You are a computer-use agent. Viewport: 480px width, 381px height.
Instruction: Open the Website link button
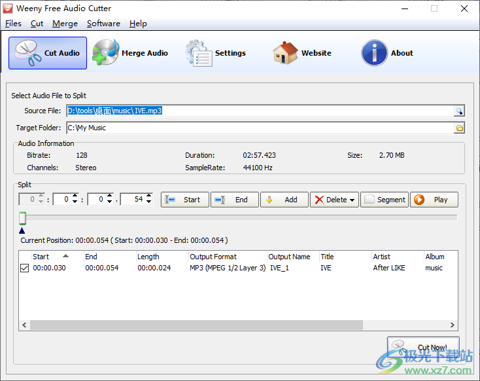click(x=302, y=53)
